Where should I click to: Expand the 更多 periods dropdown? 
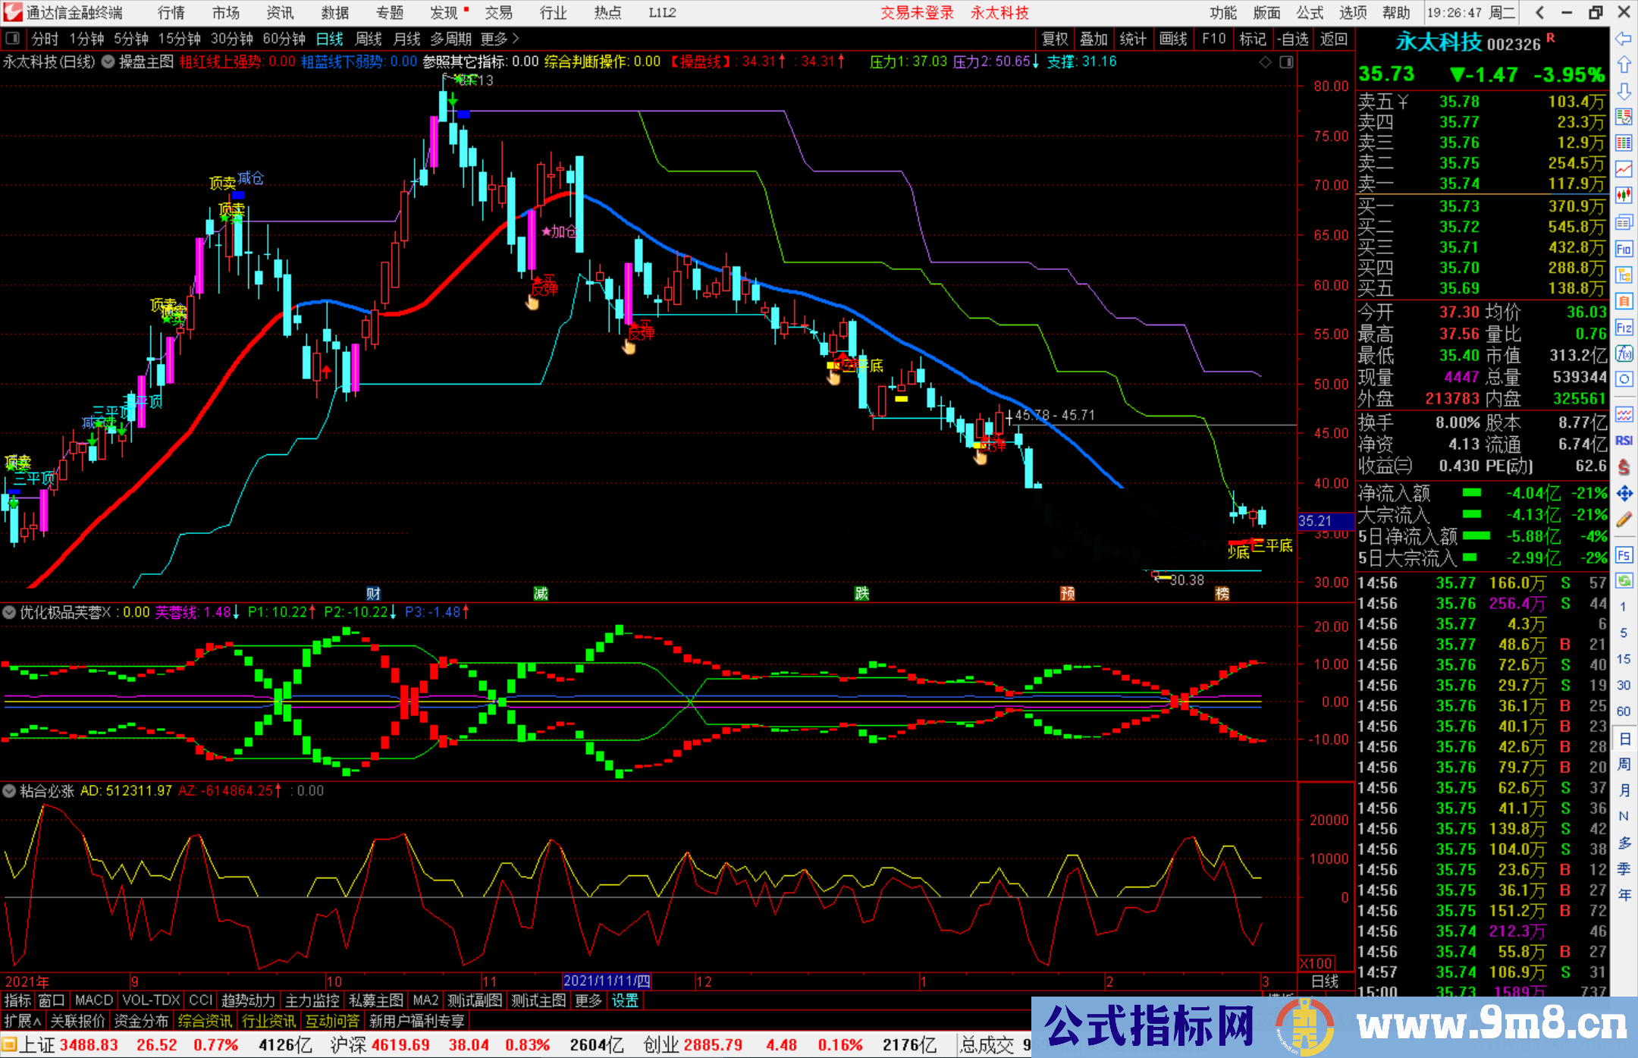(500, 39)
